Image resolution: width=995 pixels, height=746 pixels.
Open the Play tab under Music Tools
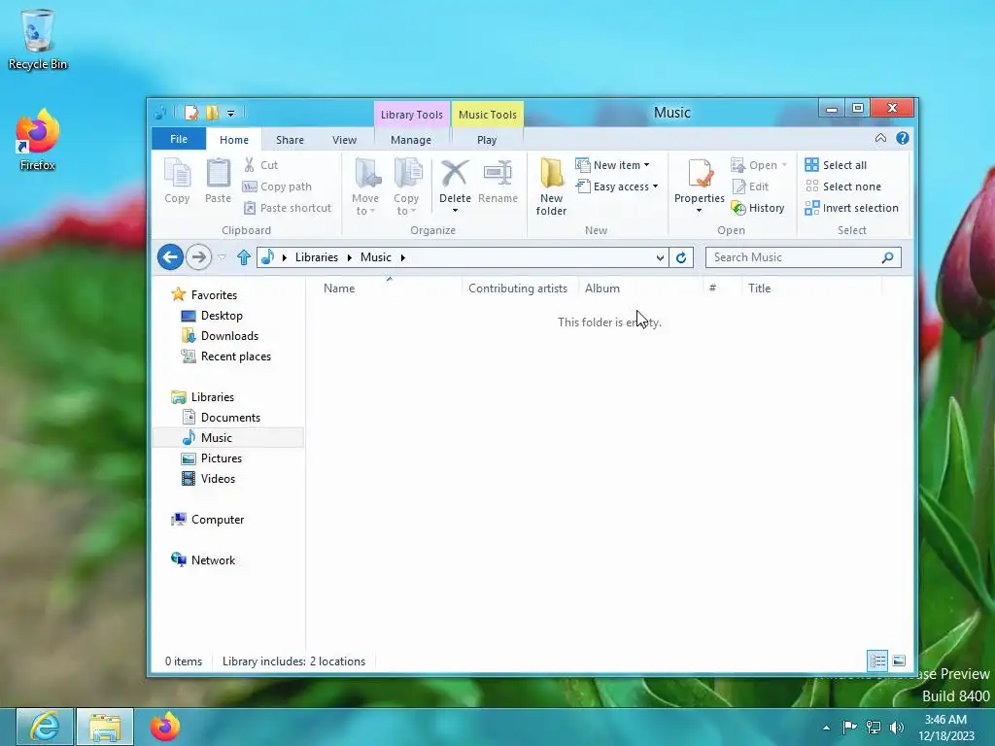(487, 140)
